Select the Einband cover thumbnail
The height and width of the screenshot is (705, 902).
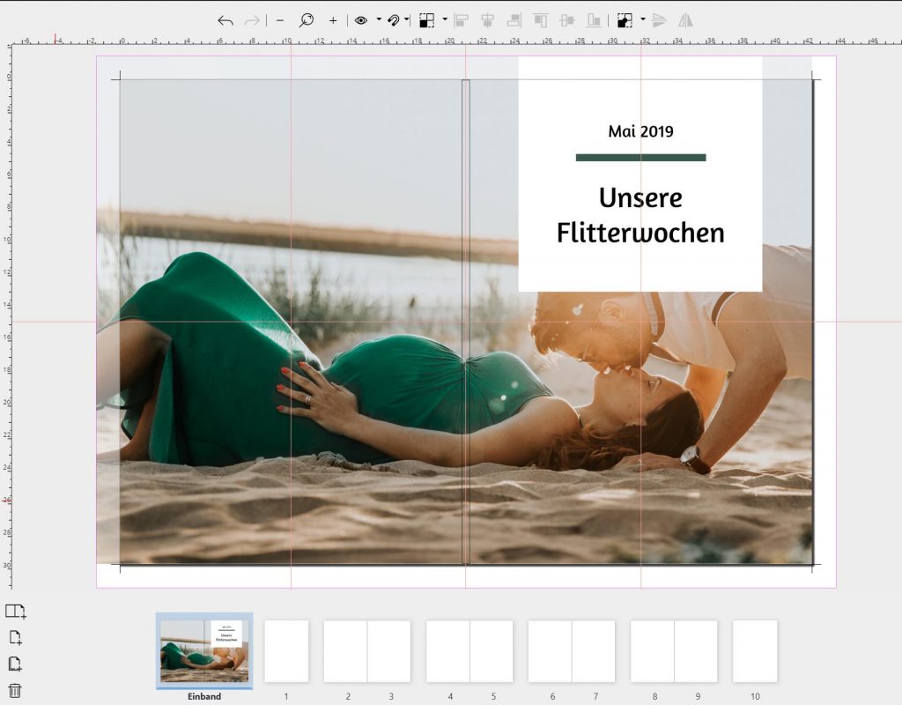click(204, 651)
